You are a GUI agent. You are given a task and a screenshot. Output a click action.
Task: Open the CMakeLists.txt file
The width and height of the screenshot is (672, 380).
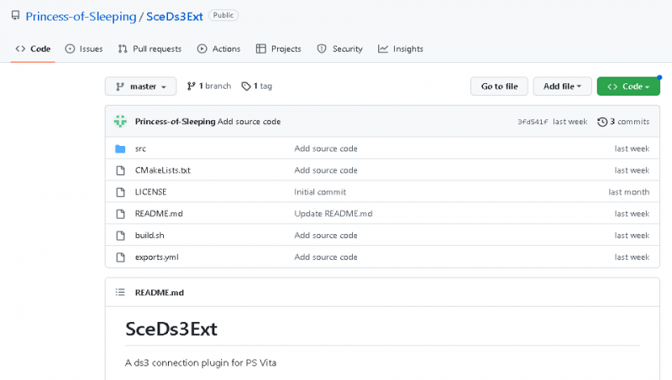(x=163, y=170)
